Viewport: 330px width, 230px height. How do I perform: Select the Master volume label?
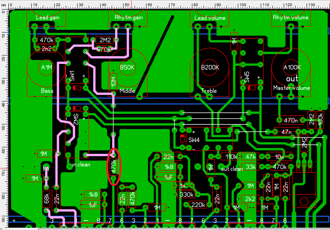pyautogui.click(x=291, y=88)
